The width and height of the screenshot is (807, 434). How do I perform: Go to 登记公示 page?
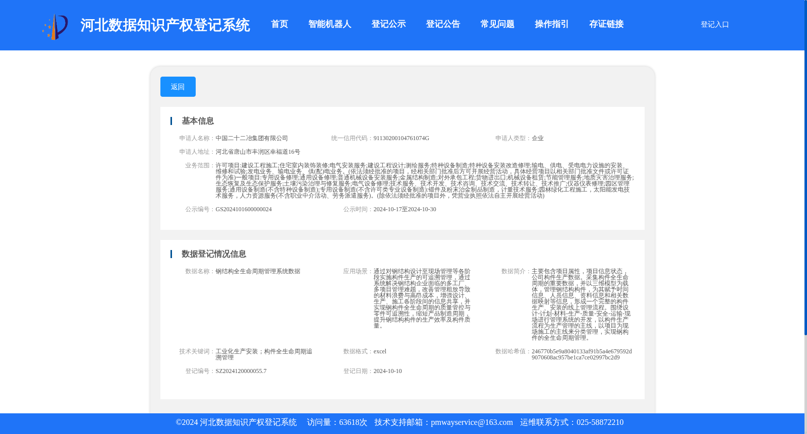[x=388, y=24]
